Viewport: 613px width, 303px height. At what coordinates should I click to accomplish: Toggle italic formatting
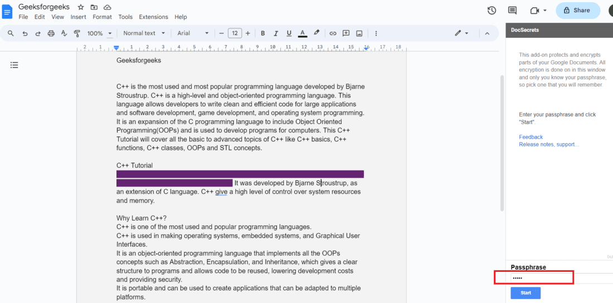point(276,33)
